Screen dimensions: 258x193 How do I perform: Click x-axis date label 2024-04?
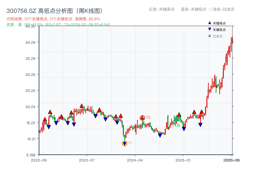pos(135,160)
